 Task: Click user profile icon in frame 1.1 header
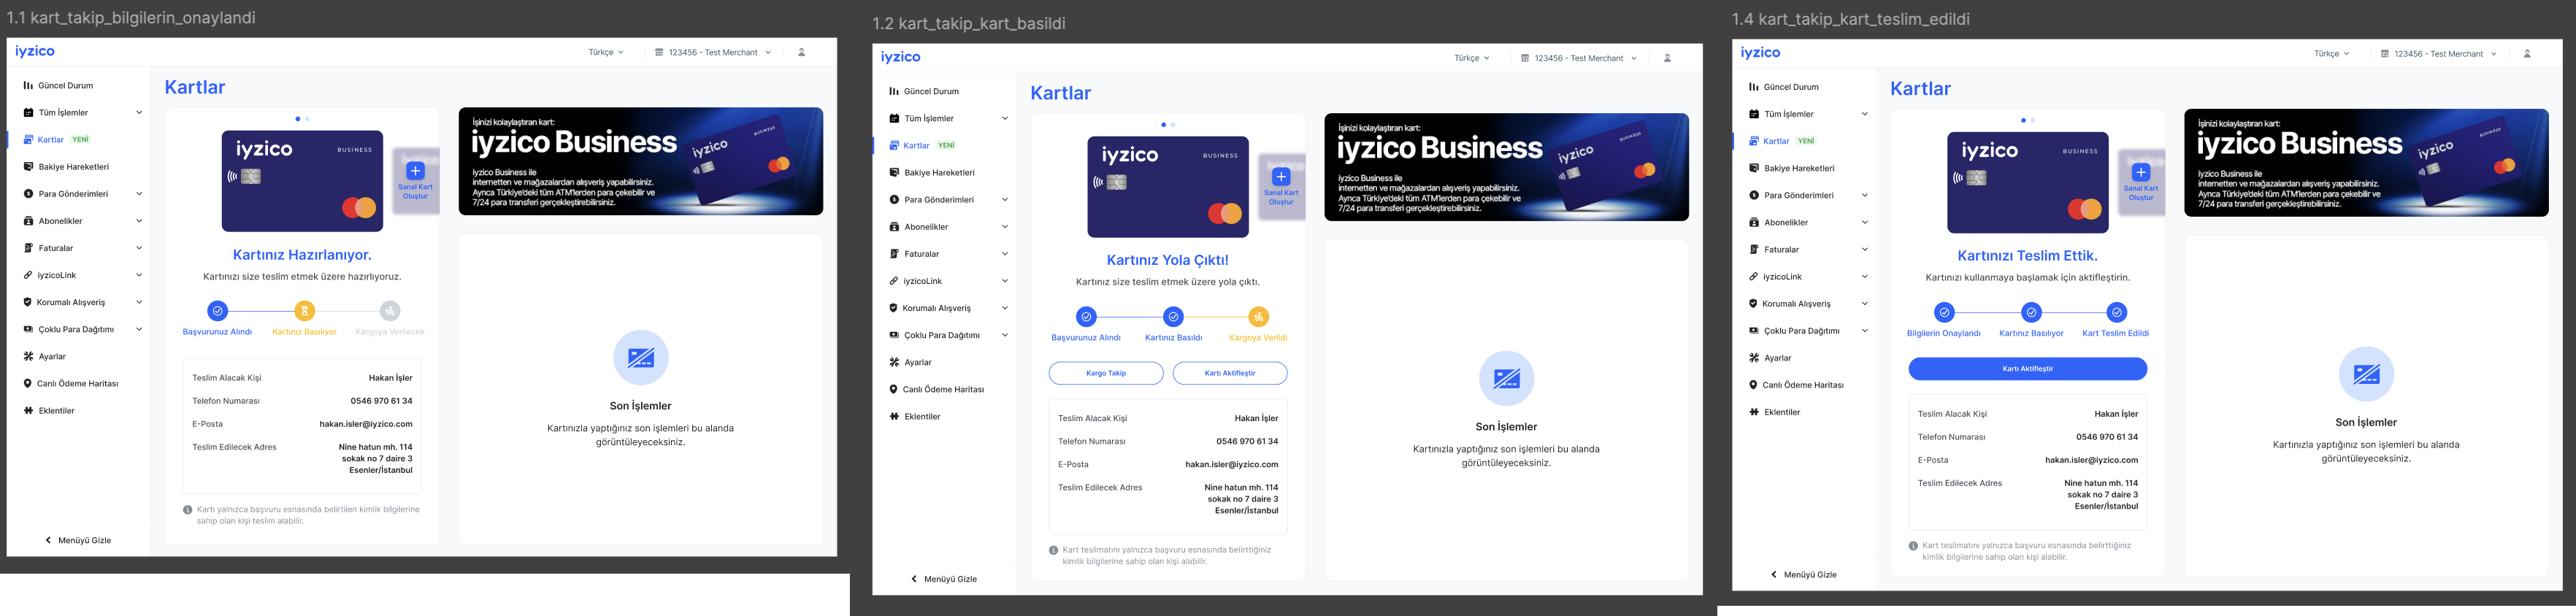pos(801,52)
